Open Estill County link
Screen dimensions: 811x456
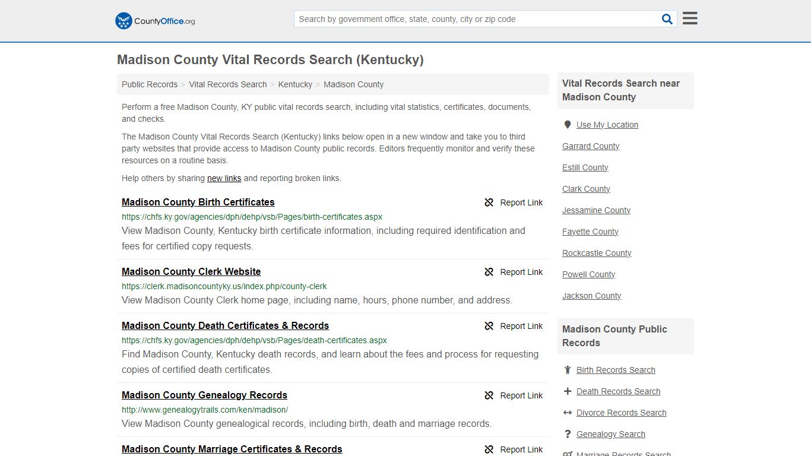tap(585, 167)
